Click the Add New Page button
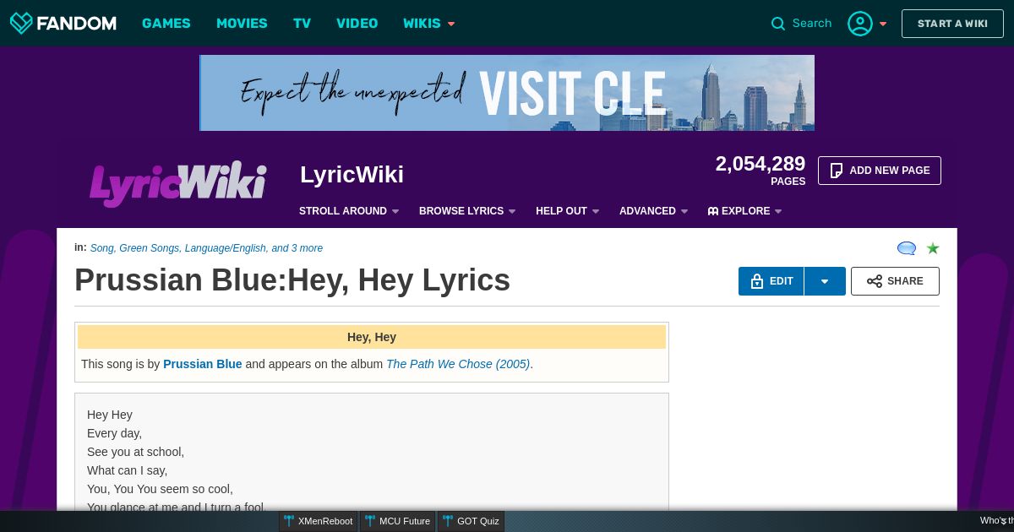Image resolution: width=1014 pixels, height=532 pixels. pos(880,171)
